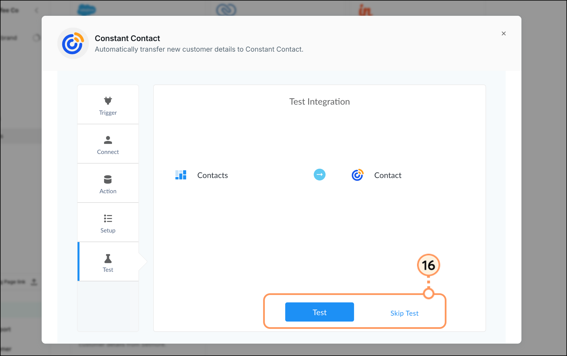This screenshot has height=356, width=567.
Task: Click the red 'in' logo in background
Action: point(365,10)
